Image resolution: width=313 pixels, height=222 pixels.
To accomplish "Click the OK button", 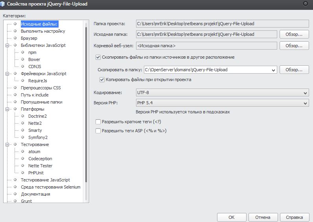I will pyautogui.click(x=231, y=217).
